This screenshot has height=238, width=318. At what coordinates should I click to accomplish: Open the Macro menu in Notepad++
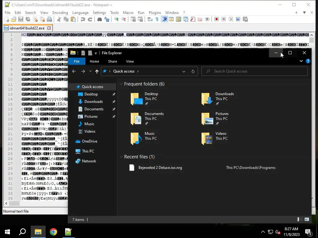click(x=128, y=12)
